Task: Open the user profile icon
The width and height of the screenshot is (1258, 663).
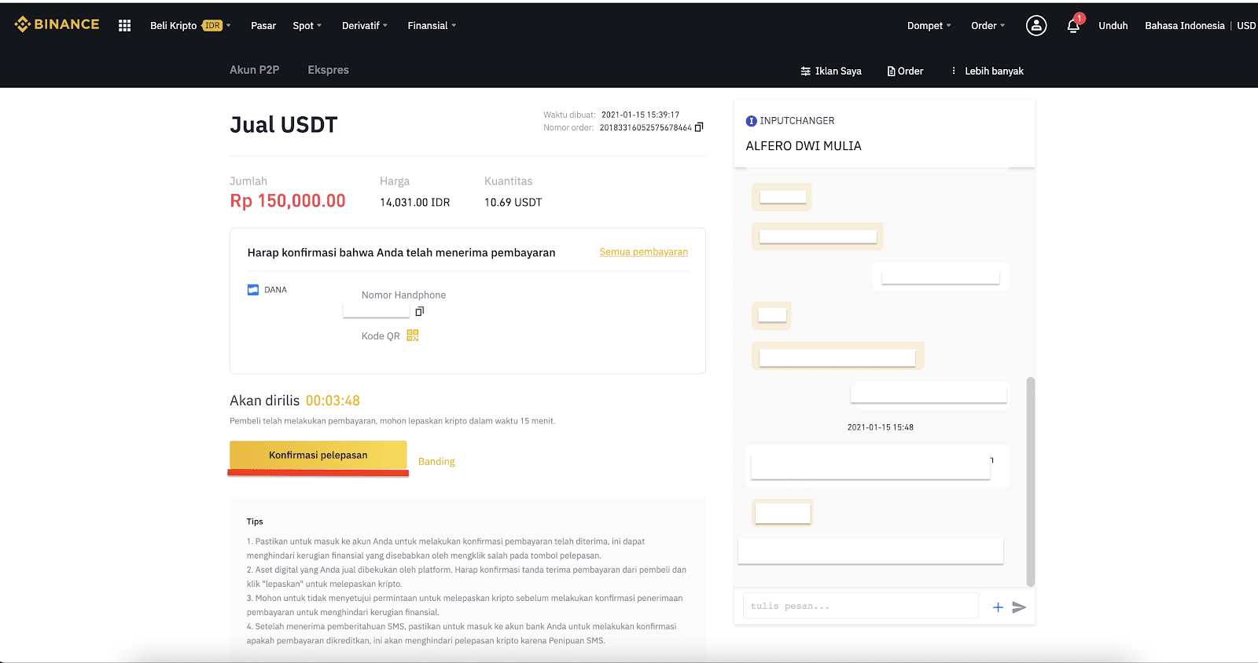Action: point(1036,26)
